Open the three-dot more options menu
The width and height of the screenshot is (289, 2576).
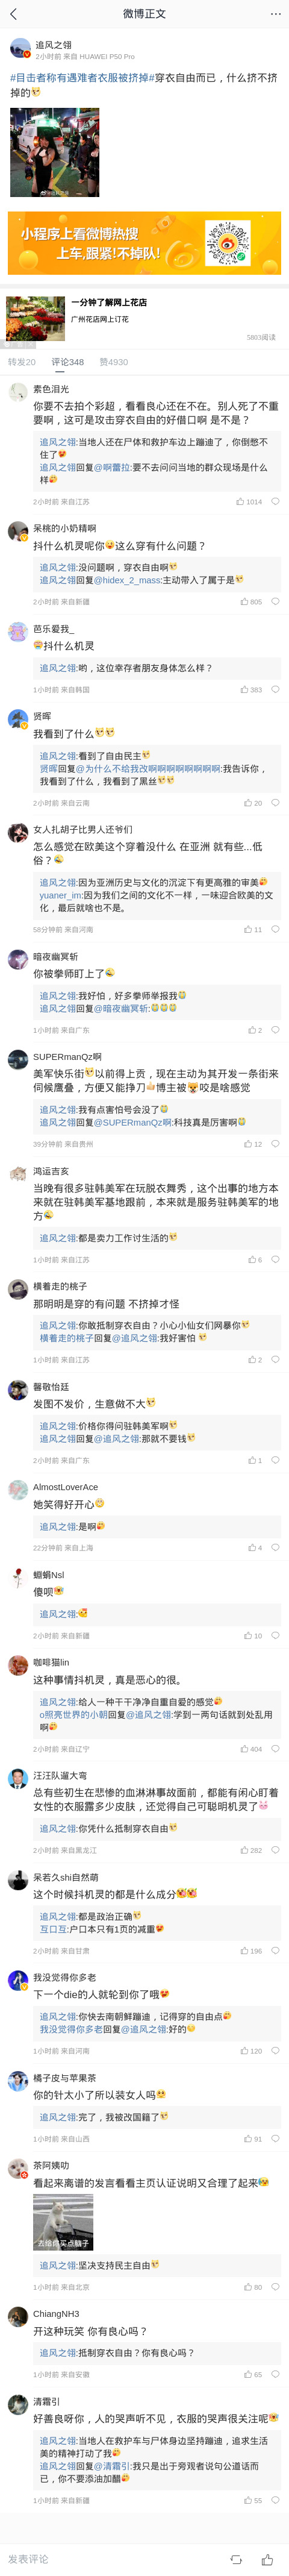pyautogui.click(x=275, y=14)
